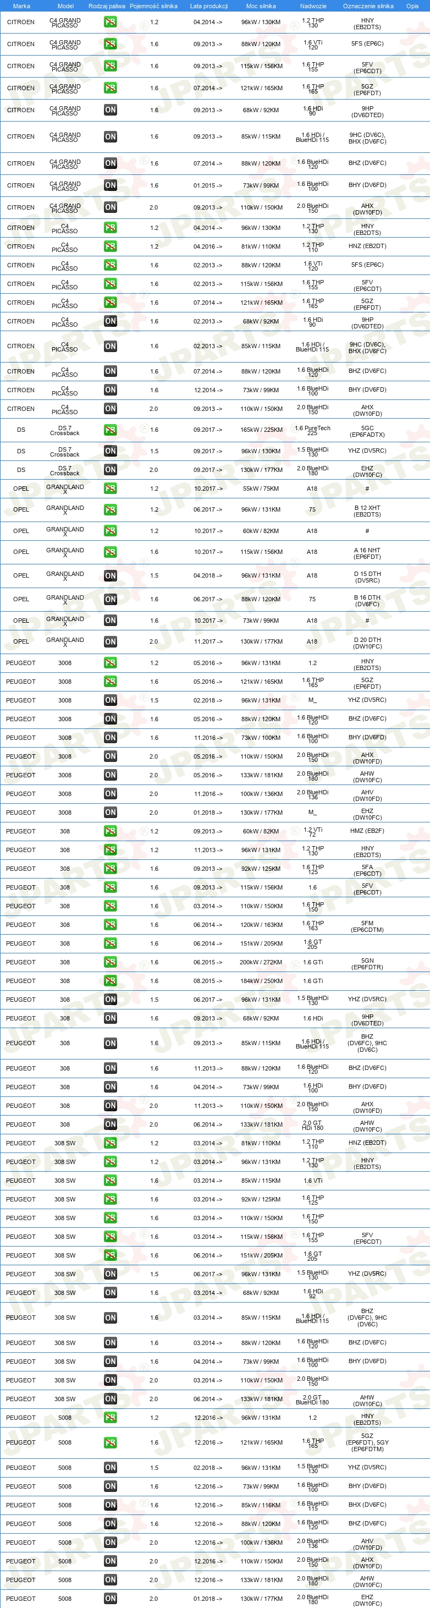Select the '11.2017 ->' production year cell
This screenshot has height=1608, width=430.
click(x=208, y=641)
